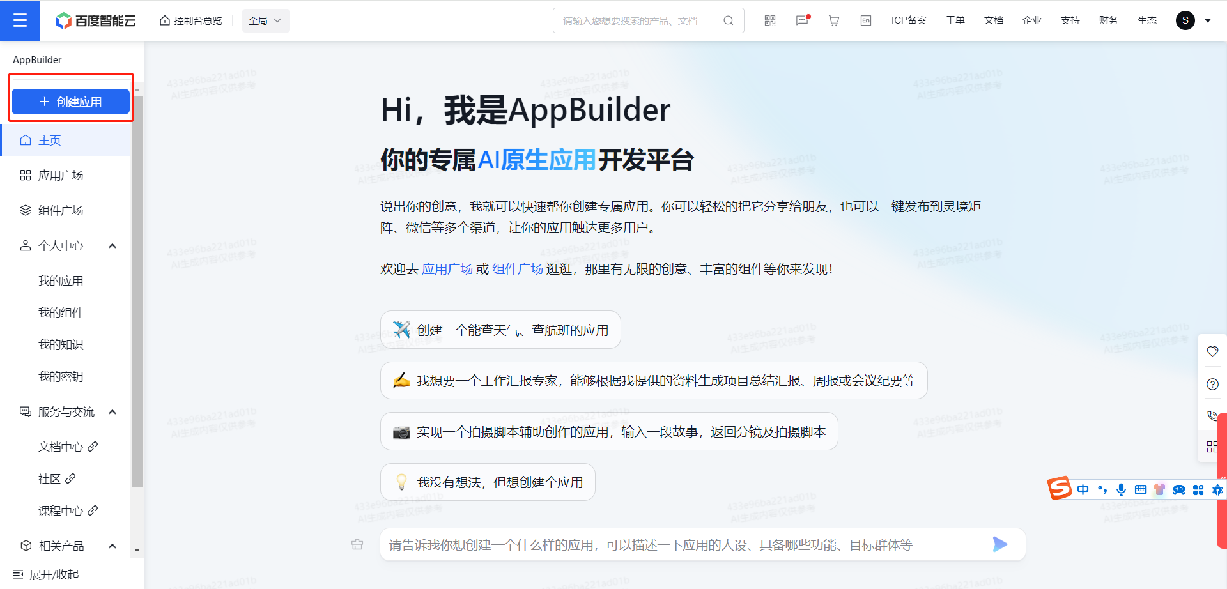Follow the inline 应用广场 link in welcome text
This screenshot has width=1227, height=589.
pyautogui.click(x=447, y=269)
